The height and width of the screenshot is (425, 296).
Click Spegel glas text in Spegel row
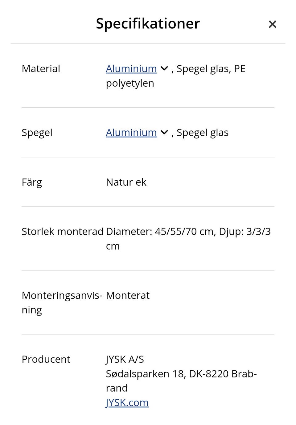click(202, 133)
